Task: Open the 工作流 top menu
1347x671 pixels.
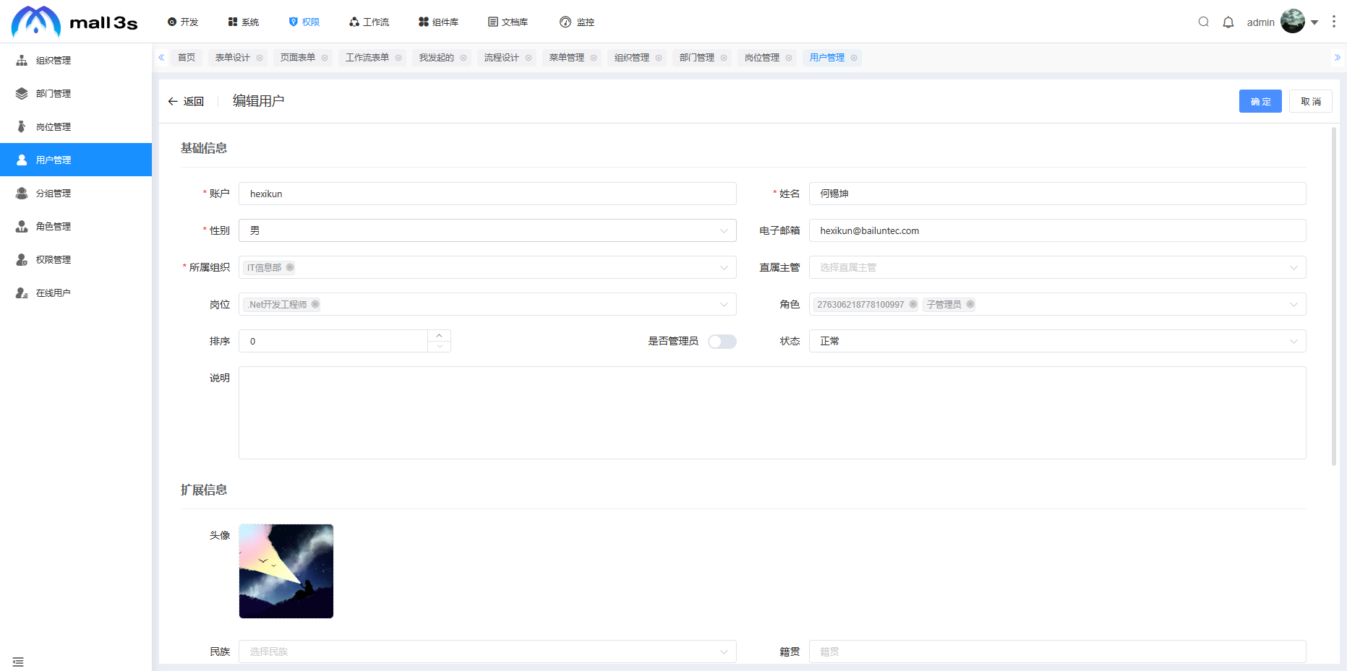Action: click(369, 22)
